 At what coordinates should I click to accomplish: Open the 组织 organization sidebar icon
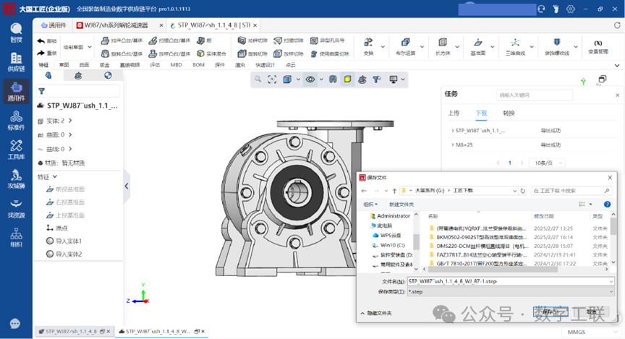(16, 237)
